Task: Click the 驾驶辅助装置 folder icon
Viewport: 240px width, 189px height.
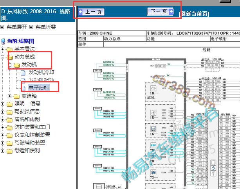Action: (9, 143)
